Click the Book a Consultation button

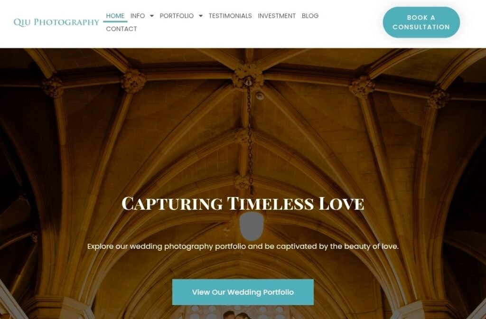(x=421, y=22)
